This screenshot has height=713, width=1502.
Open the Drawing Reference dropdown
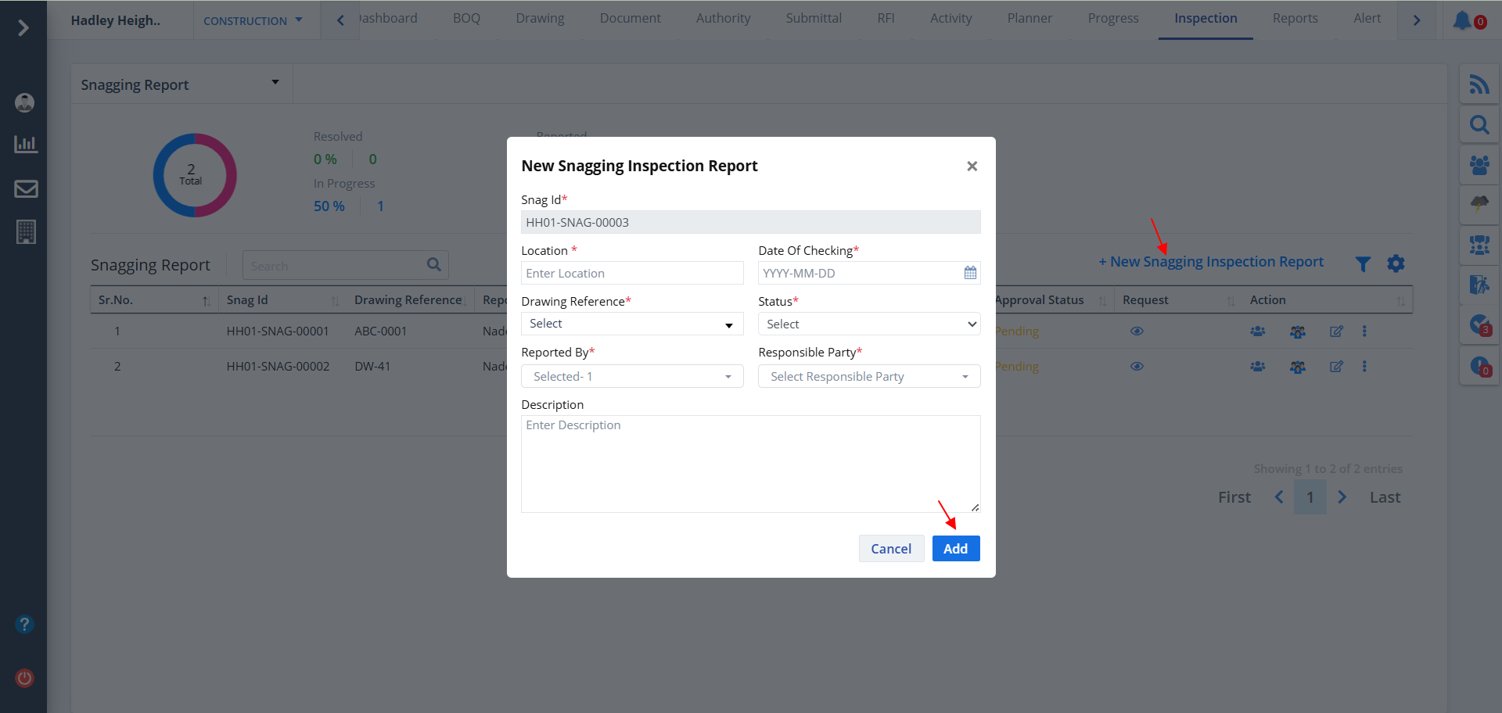coord(631,324)
